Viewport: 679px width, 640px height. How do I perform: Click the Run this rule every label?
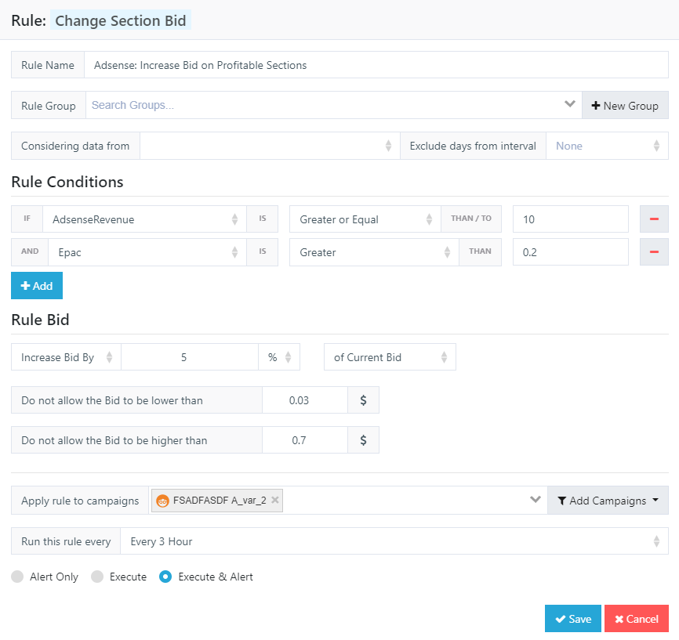pyautogui.click(x=66, y=541)
